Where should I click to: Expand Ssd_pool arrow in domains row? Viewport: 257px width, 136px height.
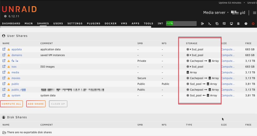190,55
